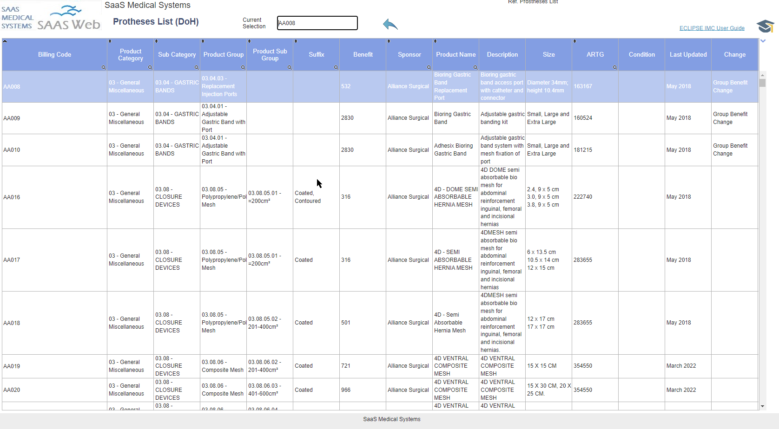Image resolution: width=779 pixels, height=429 pixels.
Task: Click Sub Category column search magnifier
Action: tap(197, 67)
